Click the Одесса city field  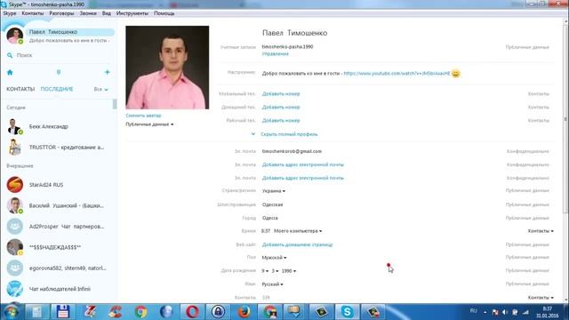click(270, 218)
